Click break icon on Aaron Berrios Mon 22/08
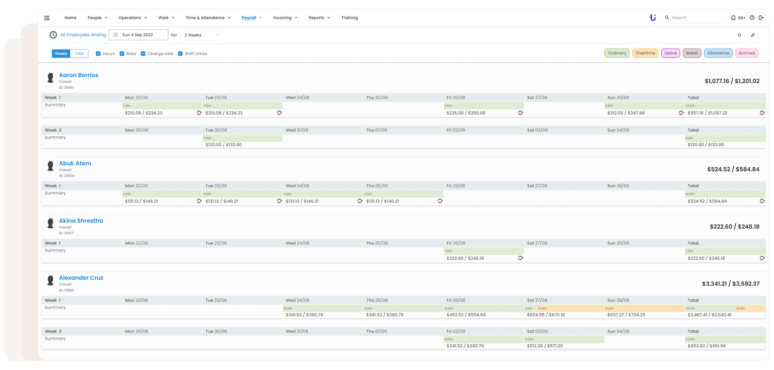 pos(199,113)
